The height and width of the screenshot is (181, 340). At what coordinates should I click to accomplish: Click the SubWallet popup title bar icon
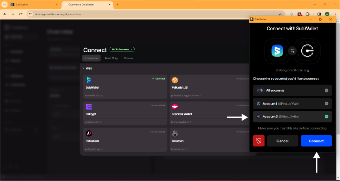(252, 20)
